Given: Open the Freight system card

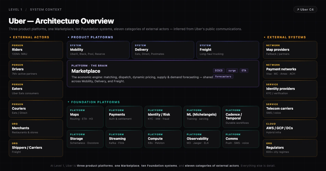Looking at the screenshot, I should tap(228, 50).
